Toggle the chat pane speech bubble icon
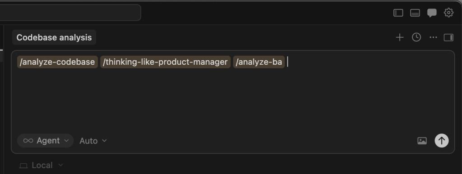The height and width of the screenshot is (174, 462). point(432,13)
